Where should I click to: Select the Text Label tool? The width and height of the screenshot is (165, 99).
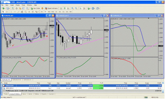[x=33, y=12]
